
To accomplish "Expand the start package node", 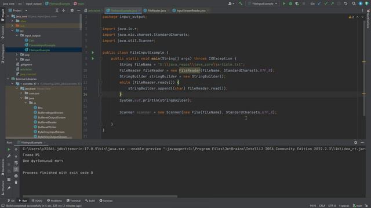I will 17,60.
